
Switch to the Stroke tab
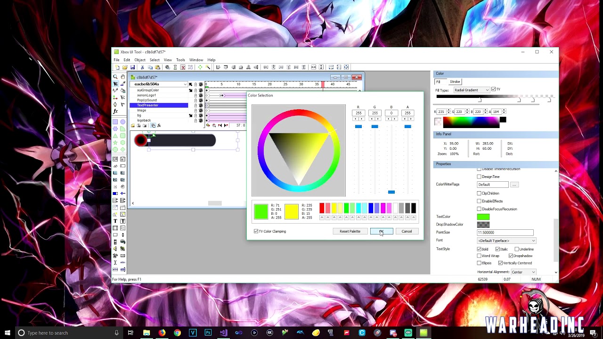455,82
